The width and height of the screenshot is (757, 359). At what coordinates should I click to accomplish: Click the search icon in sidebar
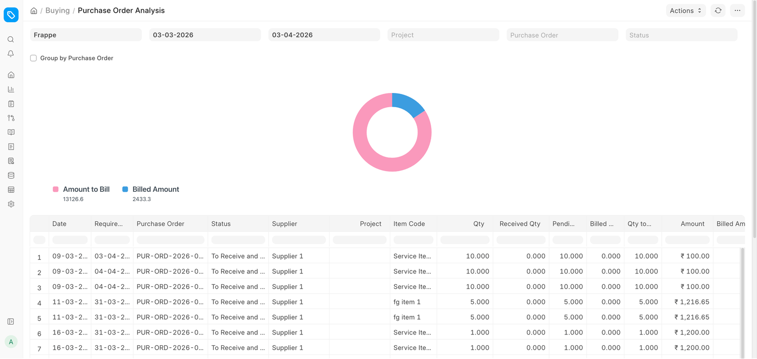(11, 39)
